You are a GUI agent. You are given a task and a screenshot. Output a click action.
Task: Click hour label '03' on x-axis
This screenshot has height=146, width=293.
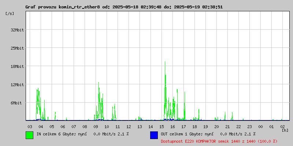(x=30, y=127)
